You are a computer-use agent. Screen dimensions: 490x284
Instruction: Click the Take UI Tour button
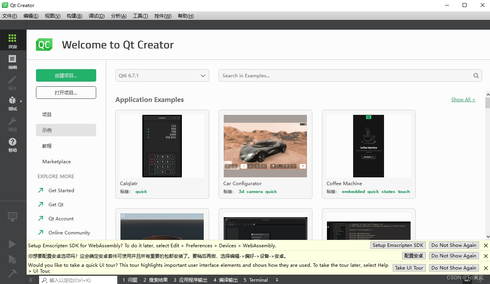tap(409, 268)
